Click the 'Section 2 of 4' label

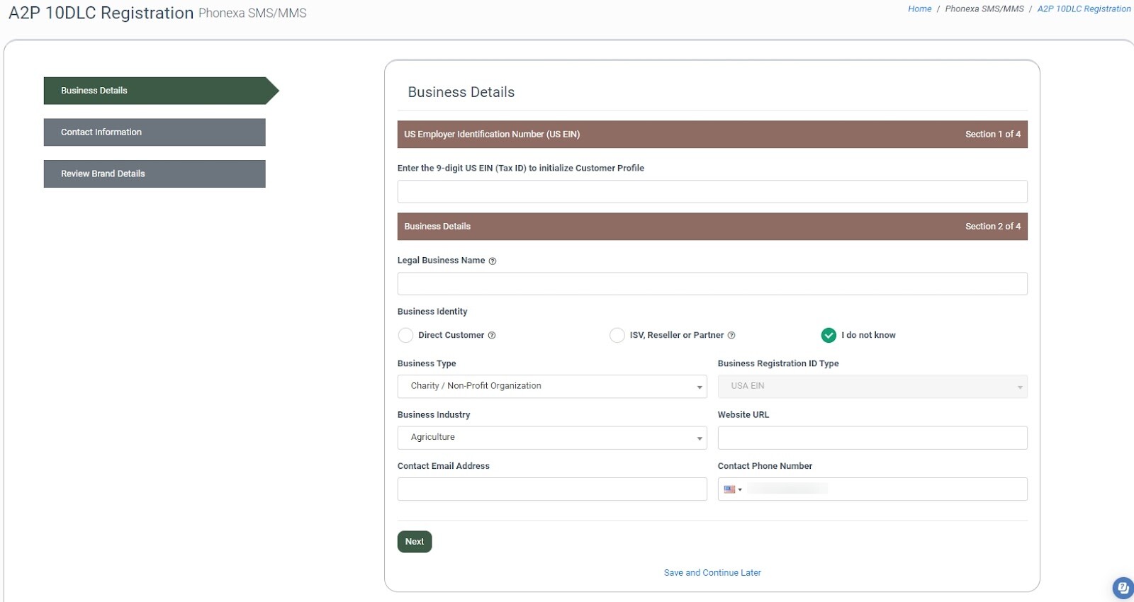click(x=993, y=227)
